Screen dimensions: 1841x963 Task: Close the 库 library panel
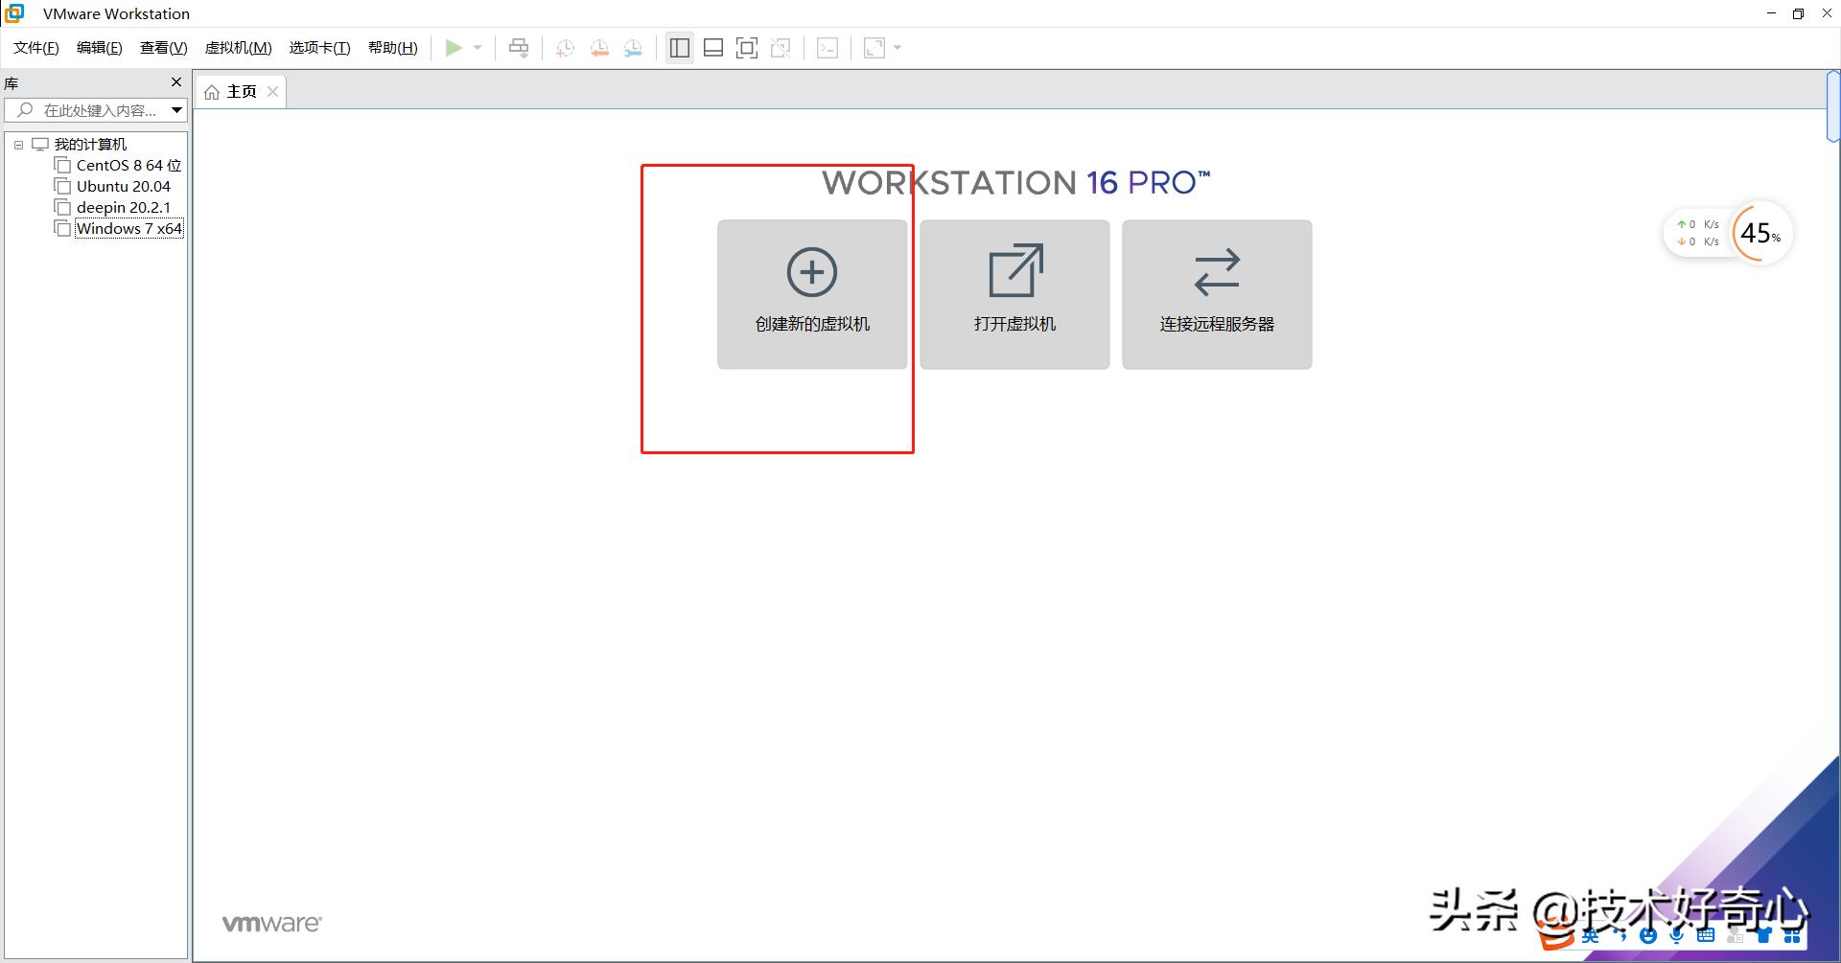click(x=175, y=82)
